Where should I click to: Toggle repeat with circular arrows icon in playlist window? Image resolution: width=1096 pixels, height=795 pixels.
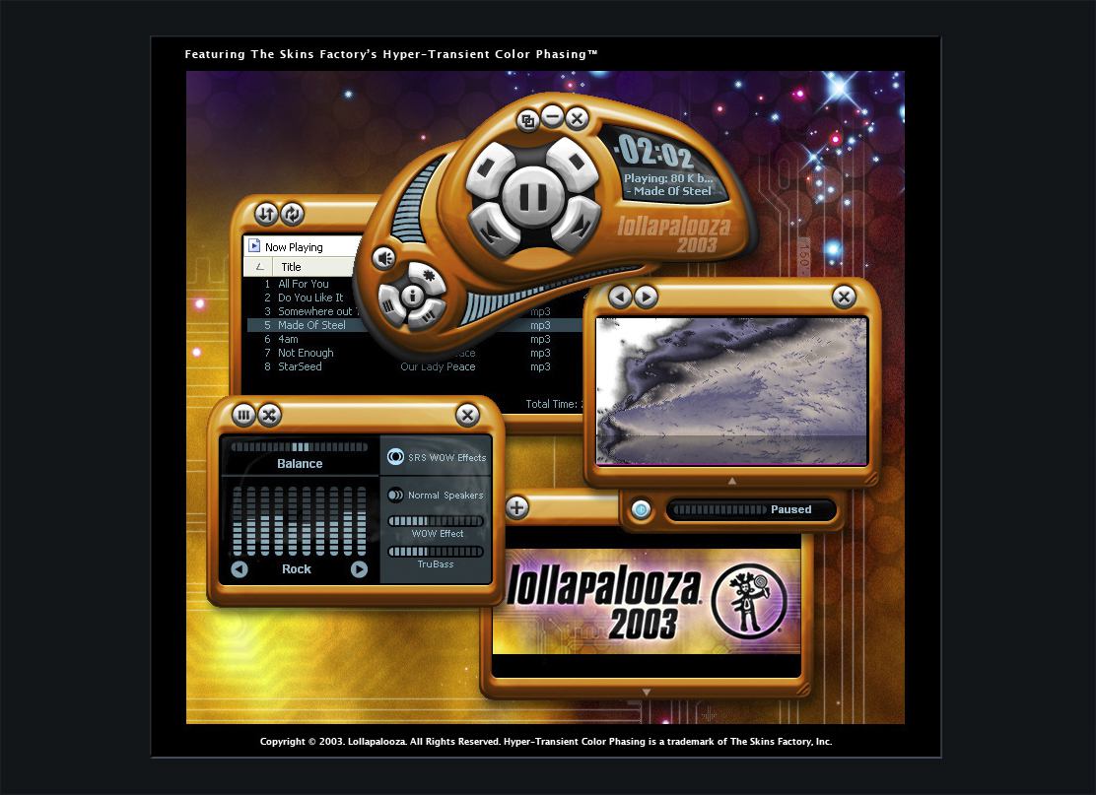pos(292,214)
